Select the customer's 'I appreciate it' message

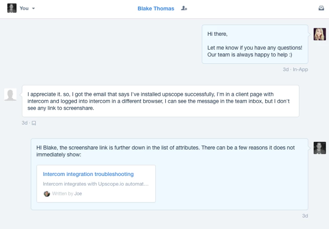tap(160, 101)
